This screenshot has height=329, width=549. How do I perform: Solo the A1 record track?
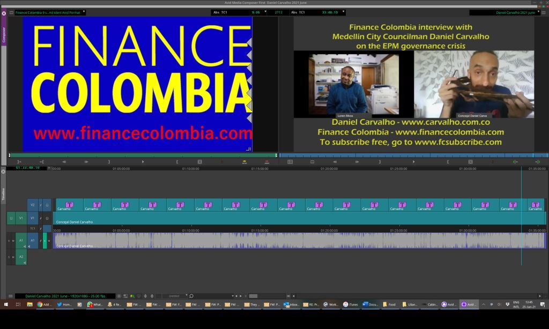click(x=45, y=241)
